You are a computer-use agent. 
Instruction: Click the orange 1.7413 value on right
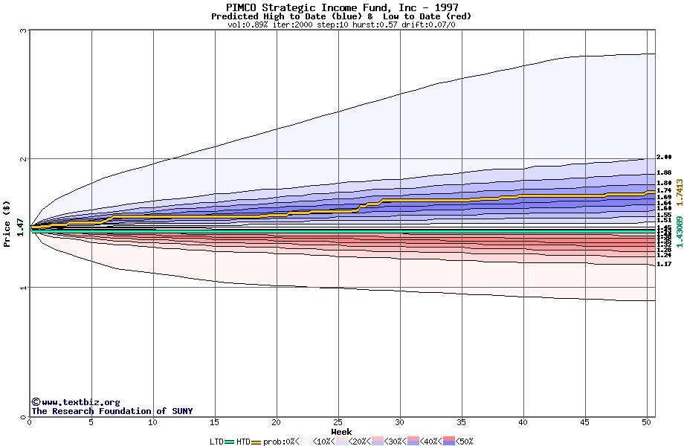coord(680,193)
